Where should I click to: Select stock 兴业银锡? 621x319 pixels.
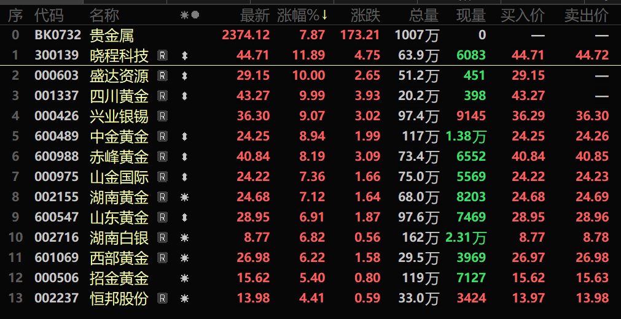(x=119, y=116)
